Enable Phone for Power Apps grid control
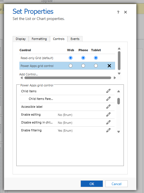144x193 pixels. (x=83, y=66)
